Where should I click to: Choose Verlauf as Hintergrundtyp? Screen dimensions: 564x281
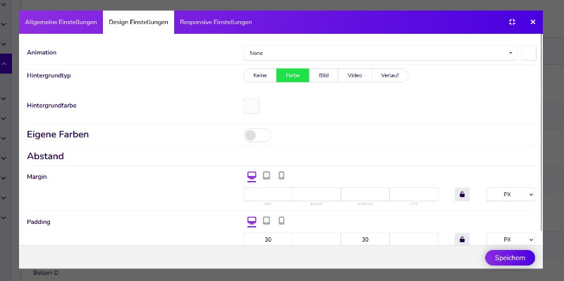(x=390, y=75)
